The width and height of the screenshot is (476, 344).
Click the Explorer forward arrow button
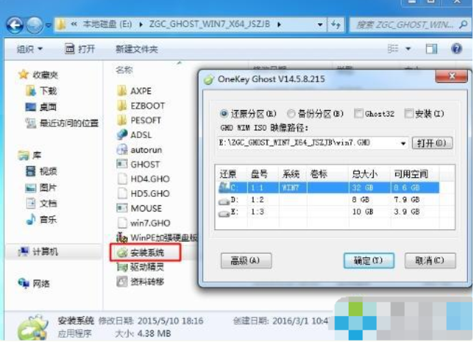(x=35, y=25)
